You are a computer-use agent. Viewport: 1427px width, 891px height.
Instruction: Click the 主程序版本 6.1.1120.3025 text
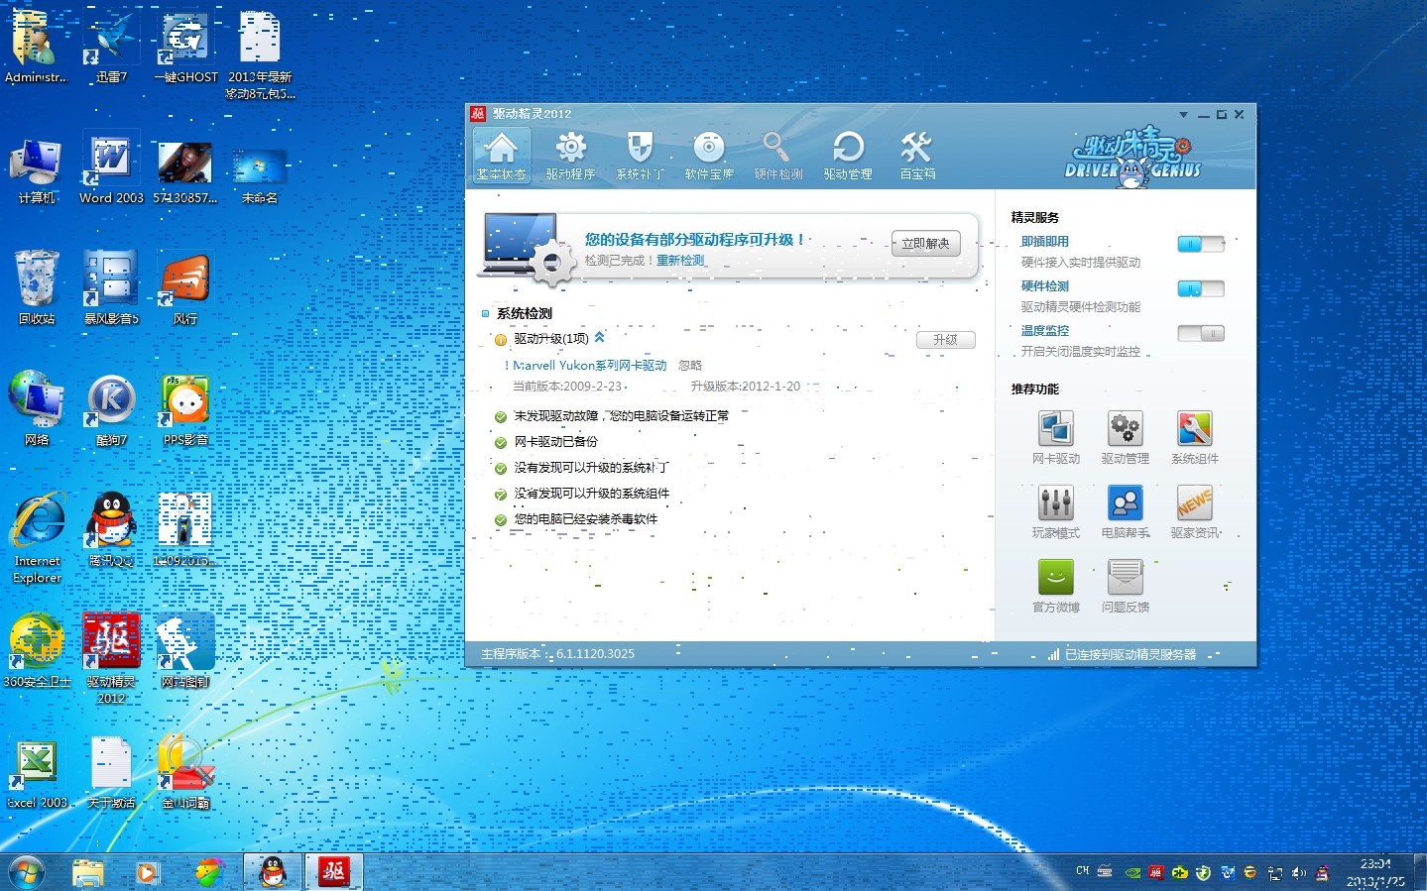(557, 654)
